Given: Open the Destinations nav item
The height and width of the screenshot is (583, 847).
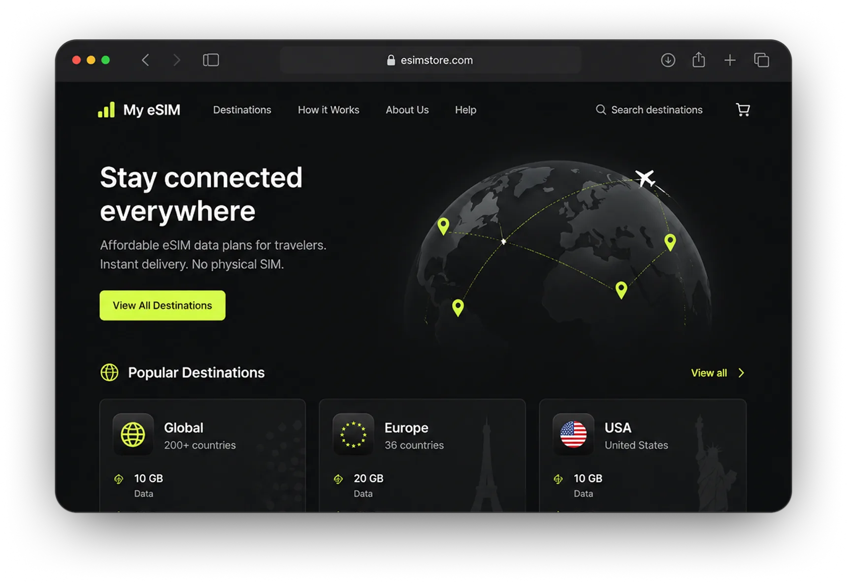Looking at the screenshot, I should (x=242, y=110).
